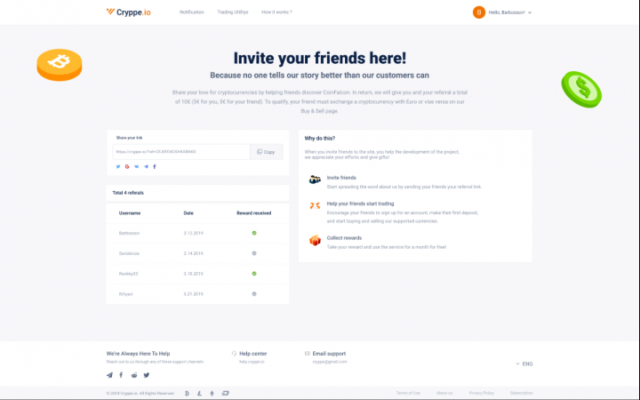640x400 pixels.
Task: Share referral link on Facebook
Action: pos(155,166)
